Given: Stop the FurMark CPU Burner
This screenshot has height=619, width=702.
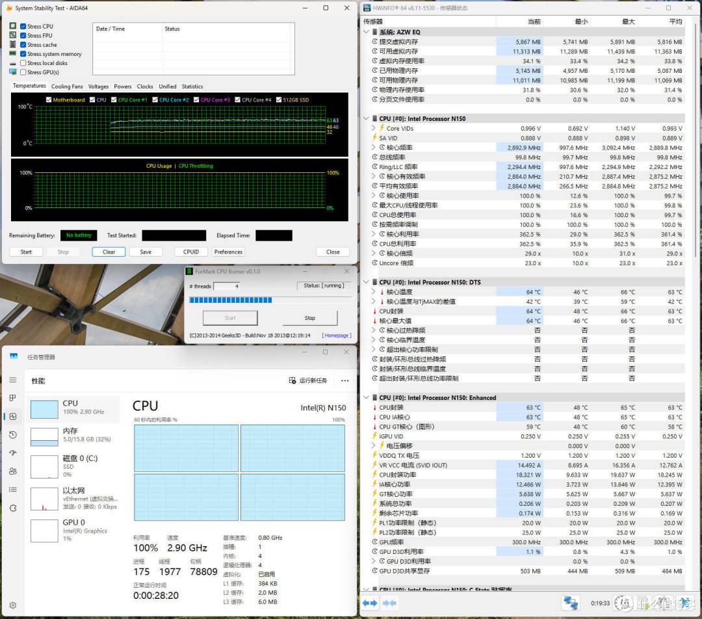Looking at the screenshot, I should 309,319.
